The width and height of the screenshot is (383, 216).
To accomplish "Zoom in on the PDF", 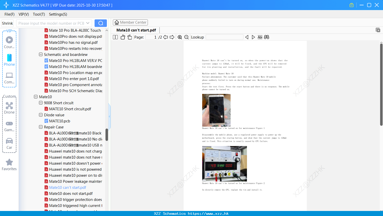I will click(x=180, y=37).
